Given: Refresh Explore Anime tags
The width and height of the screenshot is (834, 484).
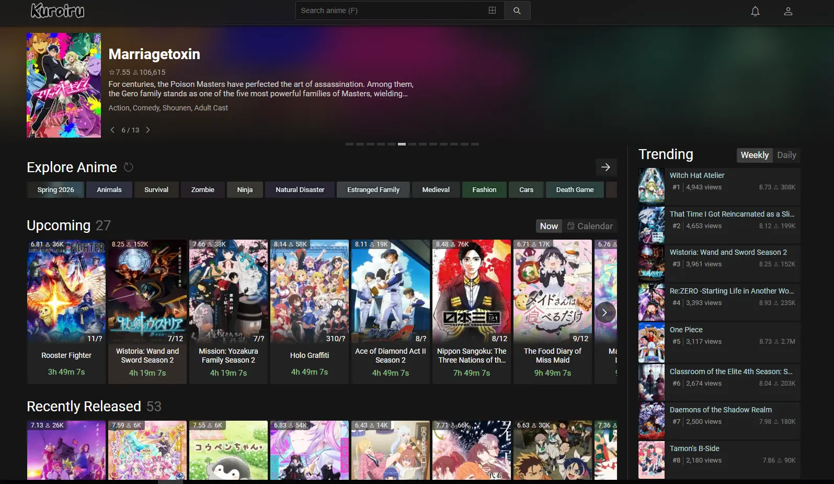Looking at the screenshot, I should coord(129,167).
